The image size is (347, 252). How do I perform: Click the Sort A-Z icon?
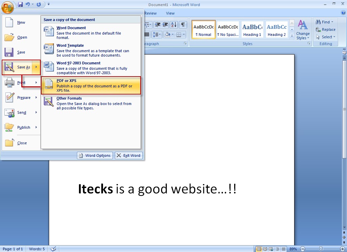click(x=174, y=25)
